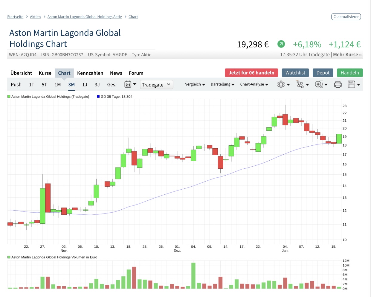371x297 pixels.
Task: Click the US-Symbol AMGDF text
Action: (x=107, y=55)
